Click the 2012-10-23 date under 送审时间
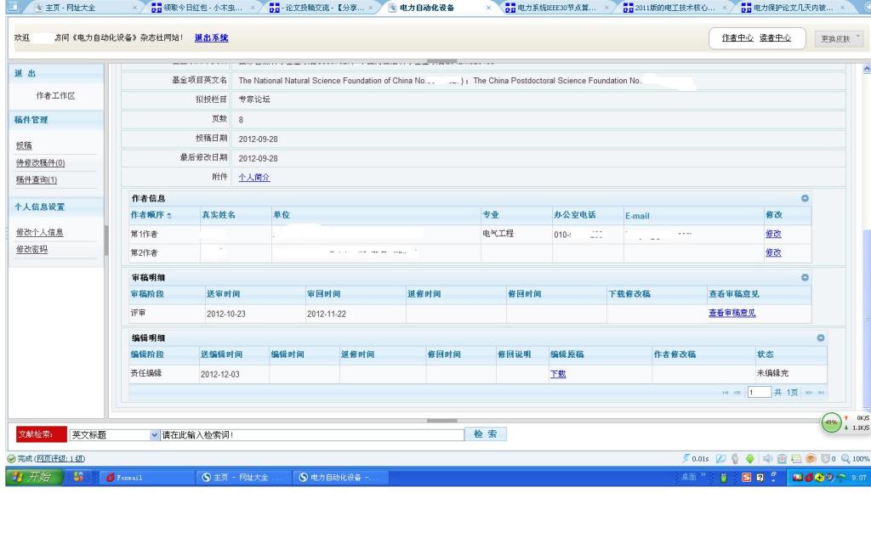This screenshot has height=544, width=871. pos(226,314)
